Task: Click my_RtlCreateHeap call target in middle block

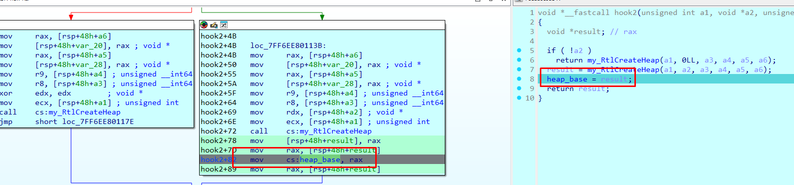Action: pos(336,131)
